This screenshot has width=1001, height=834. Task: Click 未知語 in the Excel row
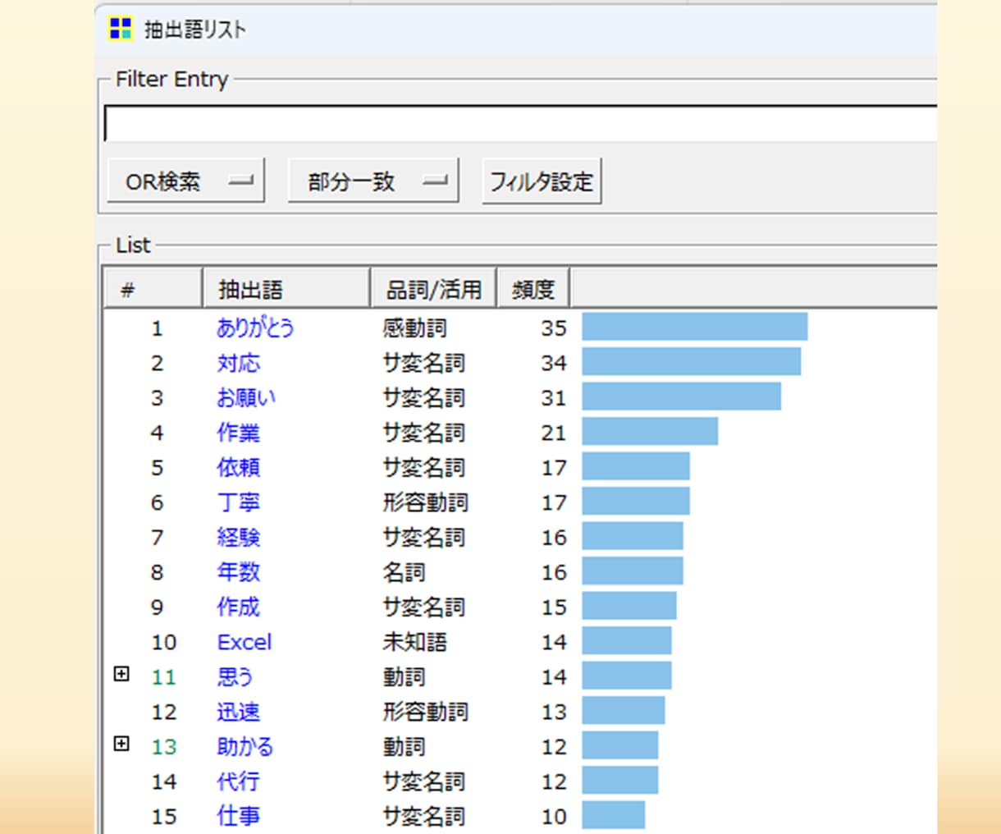[414, 642]
